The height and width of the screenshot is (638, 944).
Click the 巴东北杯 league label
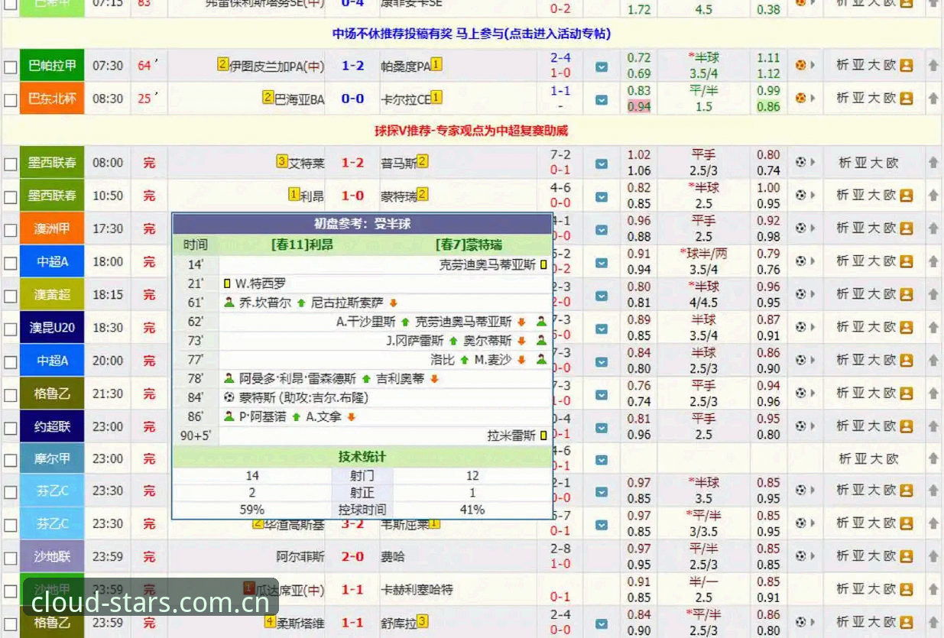click(52, 99)
